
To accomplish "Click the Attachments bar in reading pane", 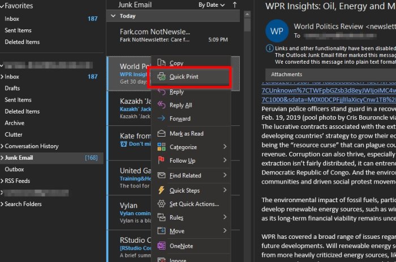I will [x=330, y=75].
